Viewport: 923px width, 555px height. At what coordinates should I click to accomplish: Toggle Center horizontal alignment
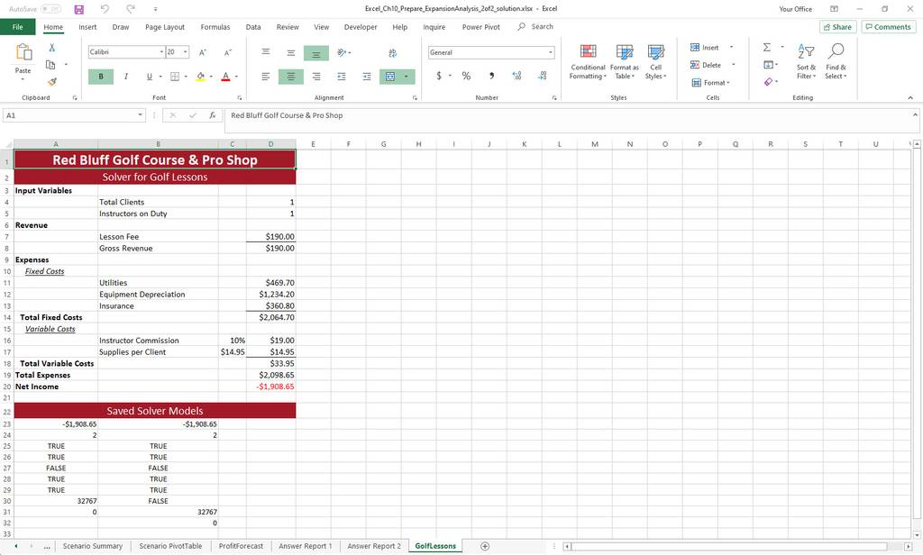point(291,77)
